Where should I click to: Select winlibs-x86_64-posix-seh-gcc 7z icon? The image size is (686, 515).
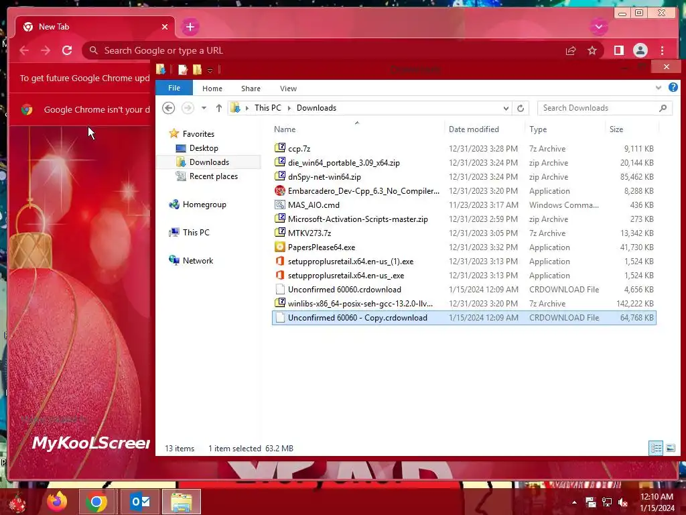(280, 303)
